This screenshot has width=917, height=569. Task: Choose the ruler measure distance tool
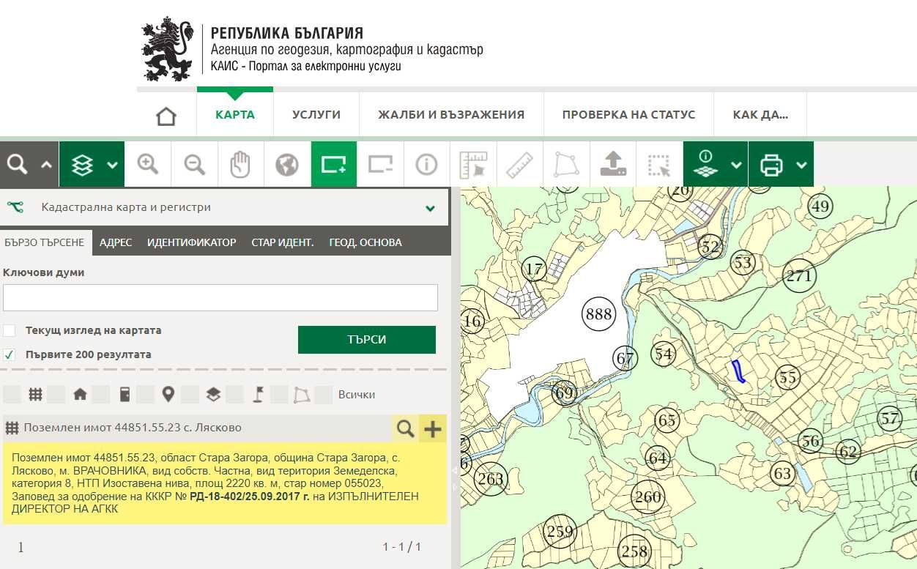pos(519,164)
